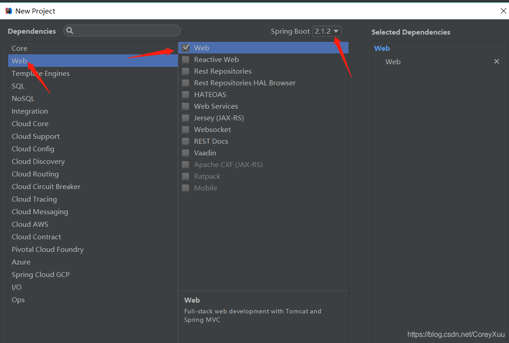Select the Cloud Discovery category
The image size is (509, 343).
coord(93,161)
